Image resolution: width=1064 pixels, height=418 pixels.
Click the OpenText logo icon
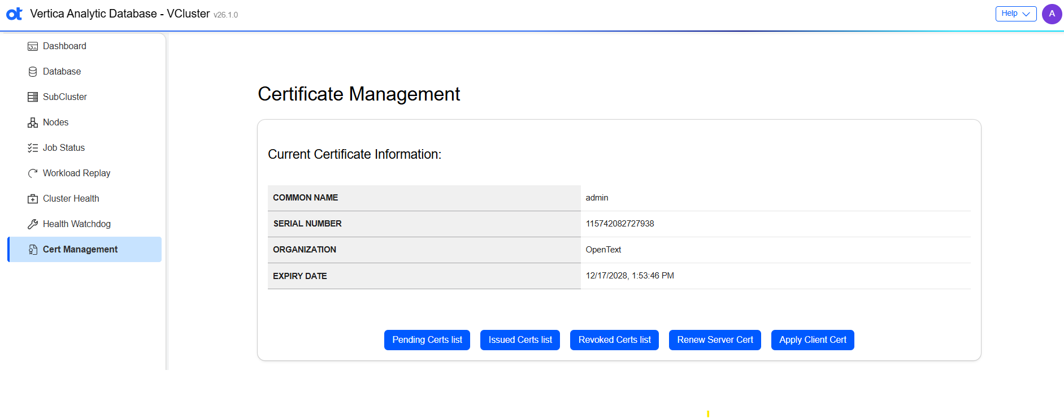click(14, 14)
